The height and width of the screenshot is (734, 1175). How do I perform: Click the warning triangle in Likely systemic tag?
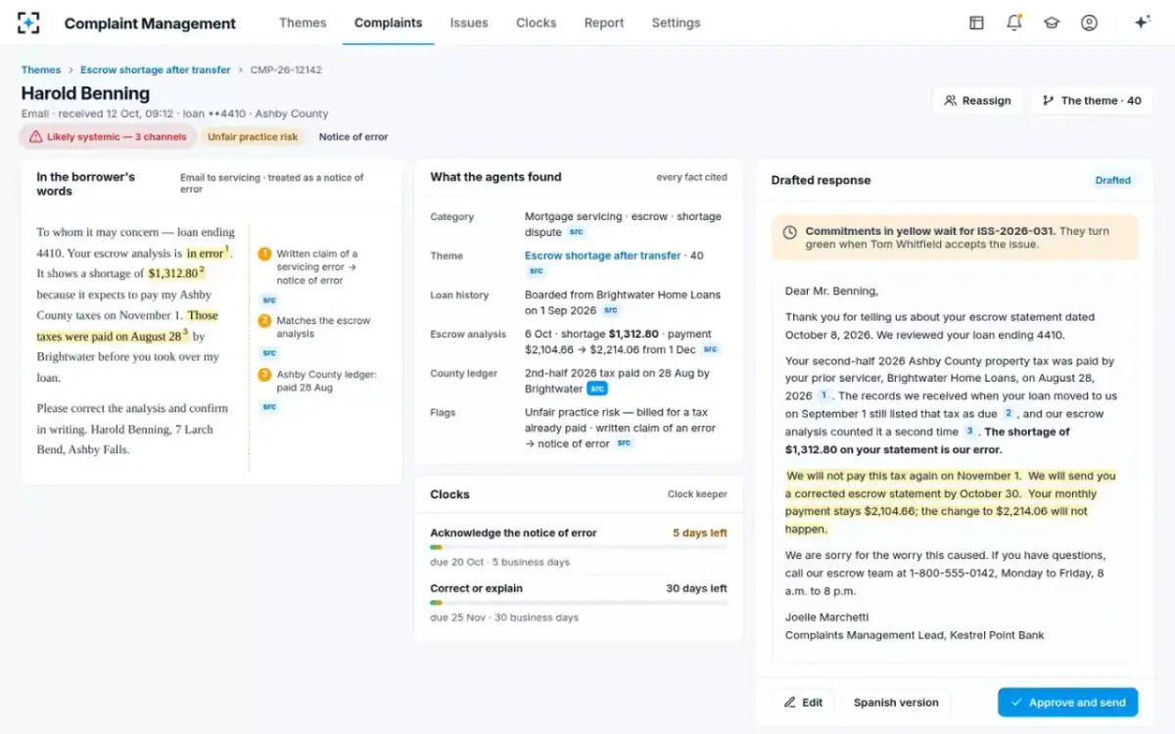35,137
